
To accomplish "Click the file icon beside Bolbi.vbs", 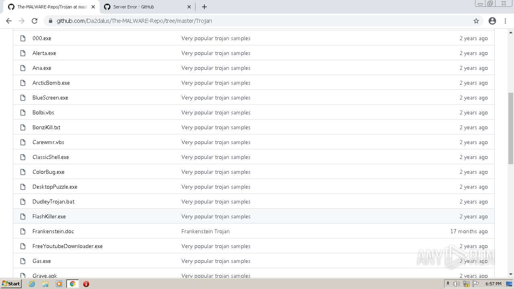I will pyautogui.click(x=23, y=112).
